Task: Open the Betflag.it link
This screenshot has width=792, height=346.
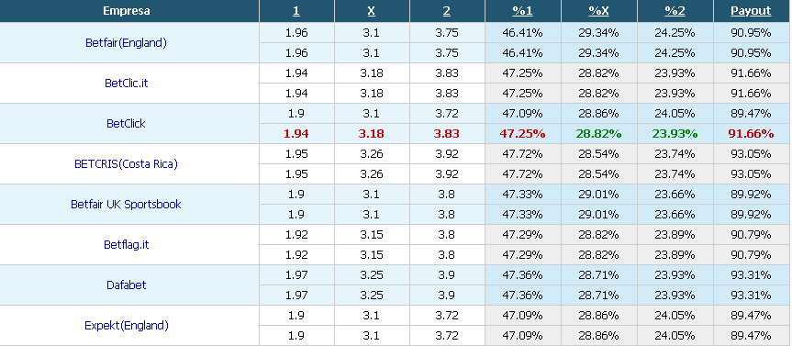Action: (127, 245)
